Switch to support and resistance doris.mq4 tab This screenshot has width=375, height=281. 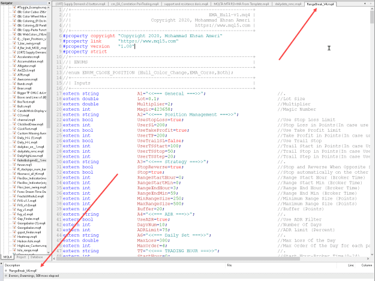click(186, 4)
